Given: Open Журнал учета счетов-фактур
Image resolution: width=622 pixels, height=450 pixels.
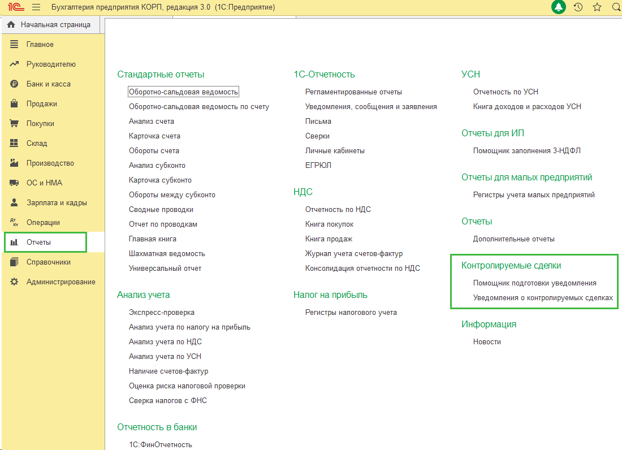Looking at the screenshot, I should point(354,254).
